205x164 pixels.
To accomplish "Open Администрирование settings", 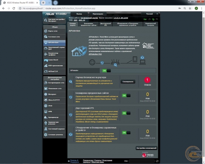I will pos(54,123).
